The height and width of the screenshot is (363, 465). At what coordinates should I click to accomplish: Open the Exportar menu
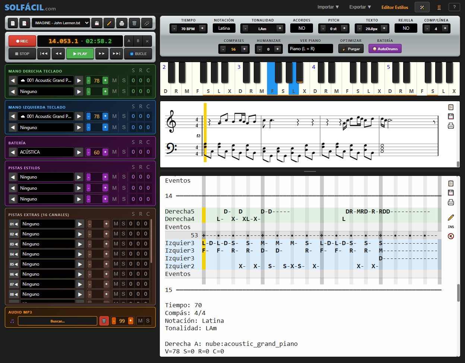(x=360, y=7)
